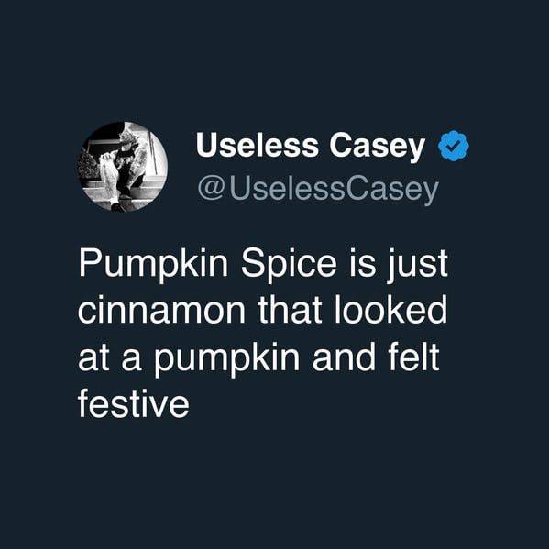549x549 pixels.
Task: Click the blue verified checkmark badge
Action: coord(454,146)
